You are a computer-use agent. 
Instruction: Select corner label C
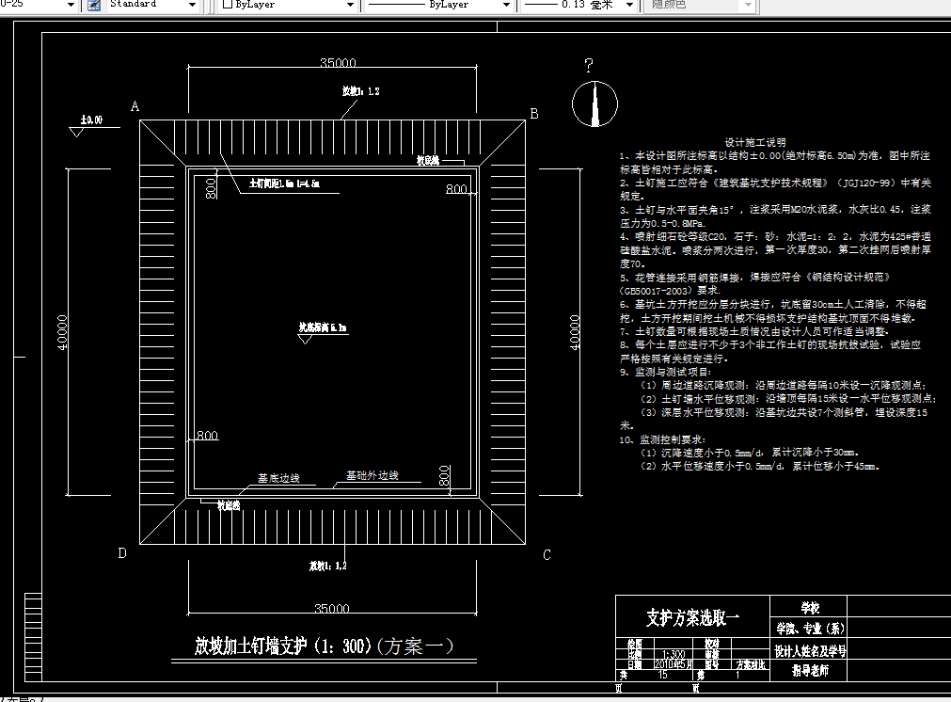point(547,554)
